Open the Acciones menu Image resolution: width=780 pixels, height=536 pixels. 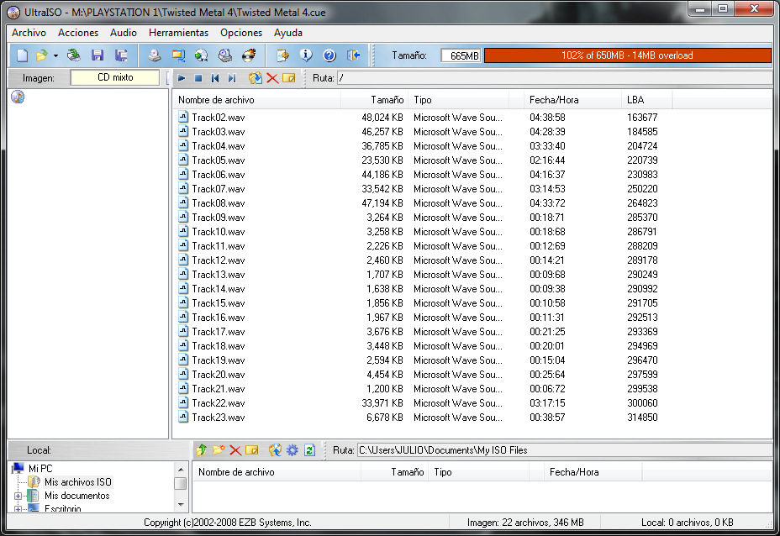point(78,33)
